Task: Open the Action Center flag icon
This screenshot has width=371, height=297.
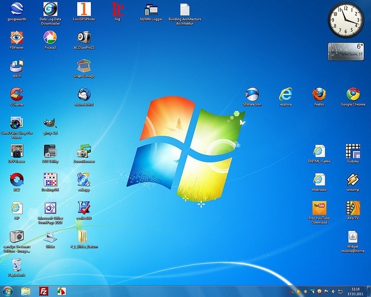Action: [326, 292]
